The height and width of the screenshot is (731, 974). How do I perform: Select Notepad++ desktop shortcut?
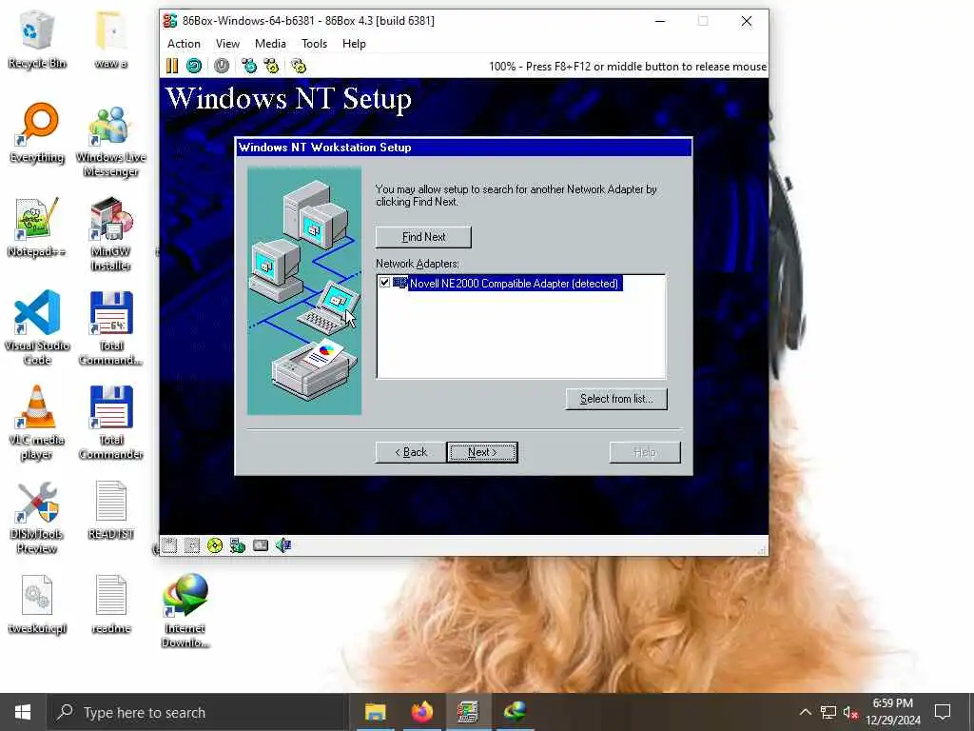[37, 227]
